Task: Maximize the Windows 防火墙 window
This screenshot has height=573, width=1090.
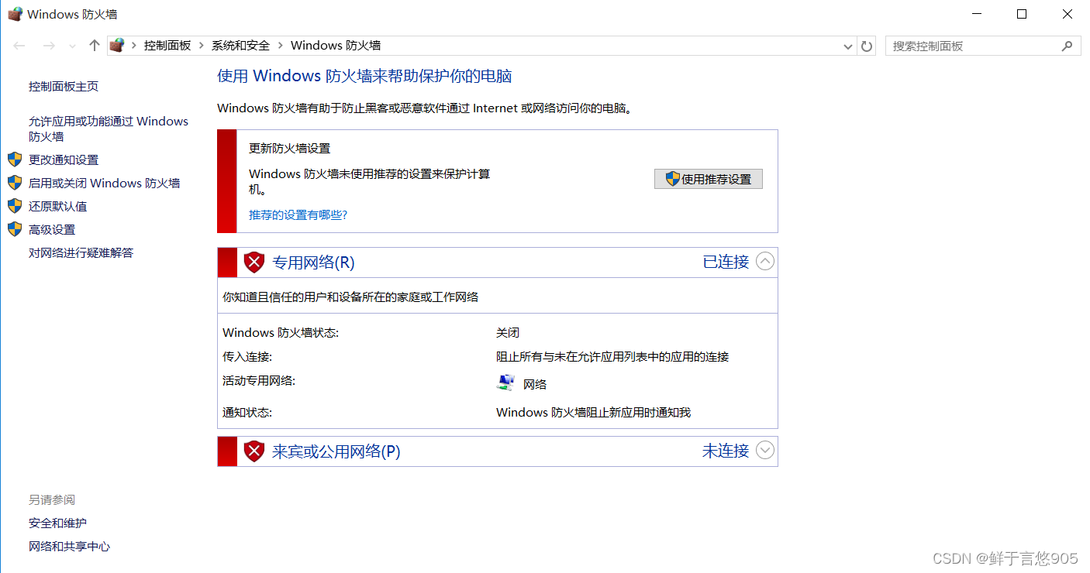Action: [1022, 14]
